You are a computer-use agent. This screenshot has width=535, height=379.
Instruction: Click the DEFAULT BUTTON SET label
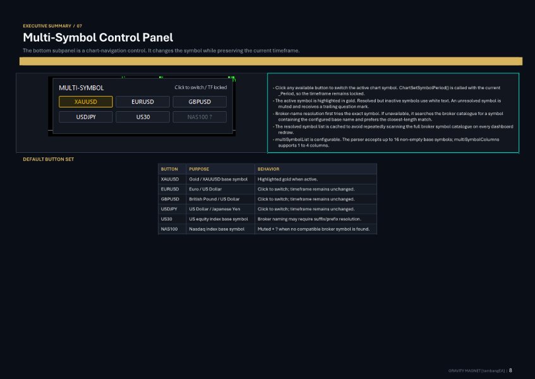coord(49,159)
